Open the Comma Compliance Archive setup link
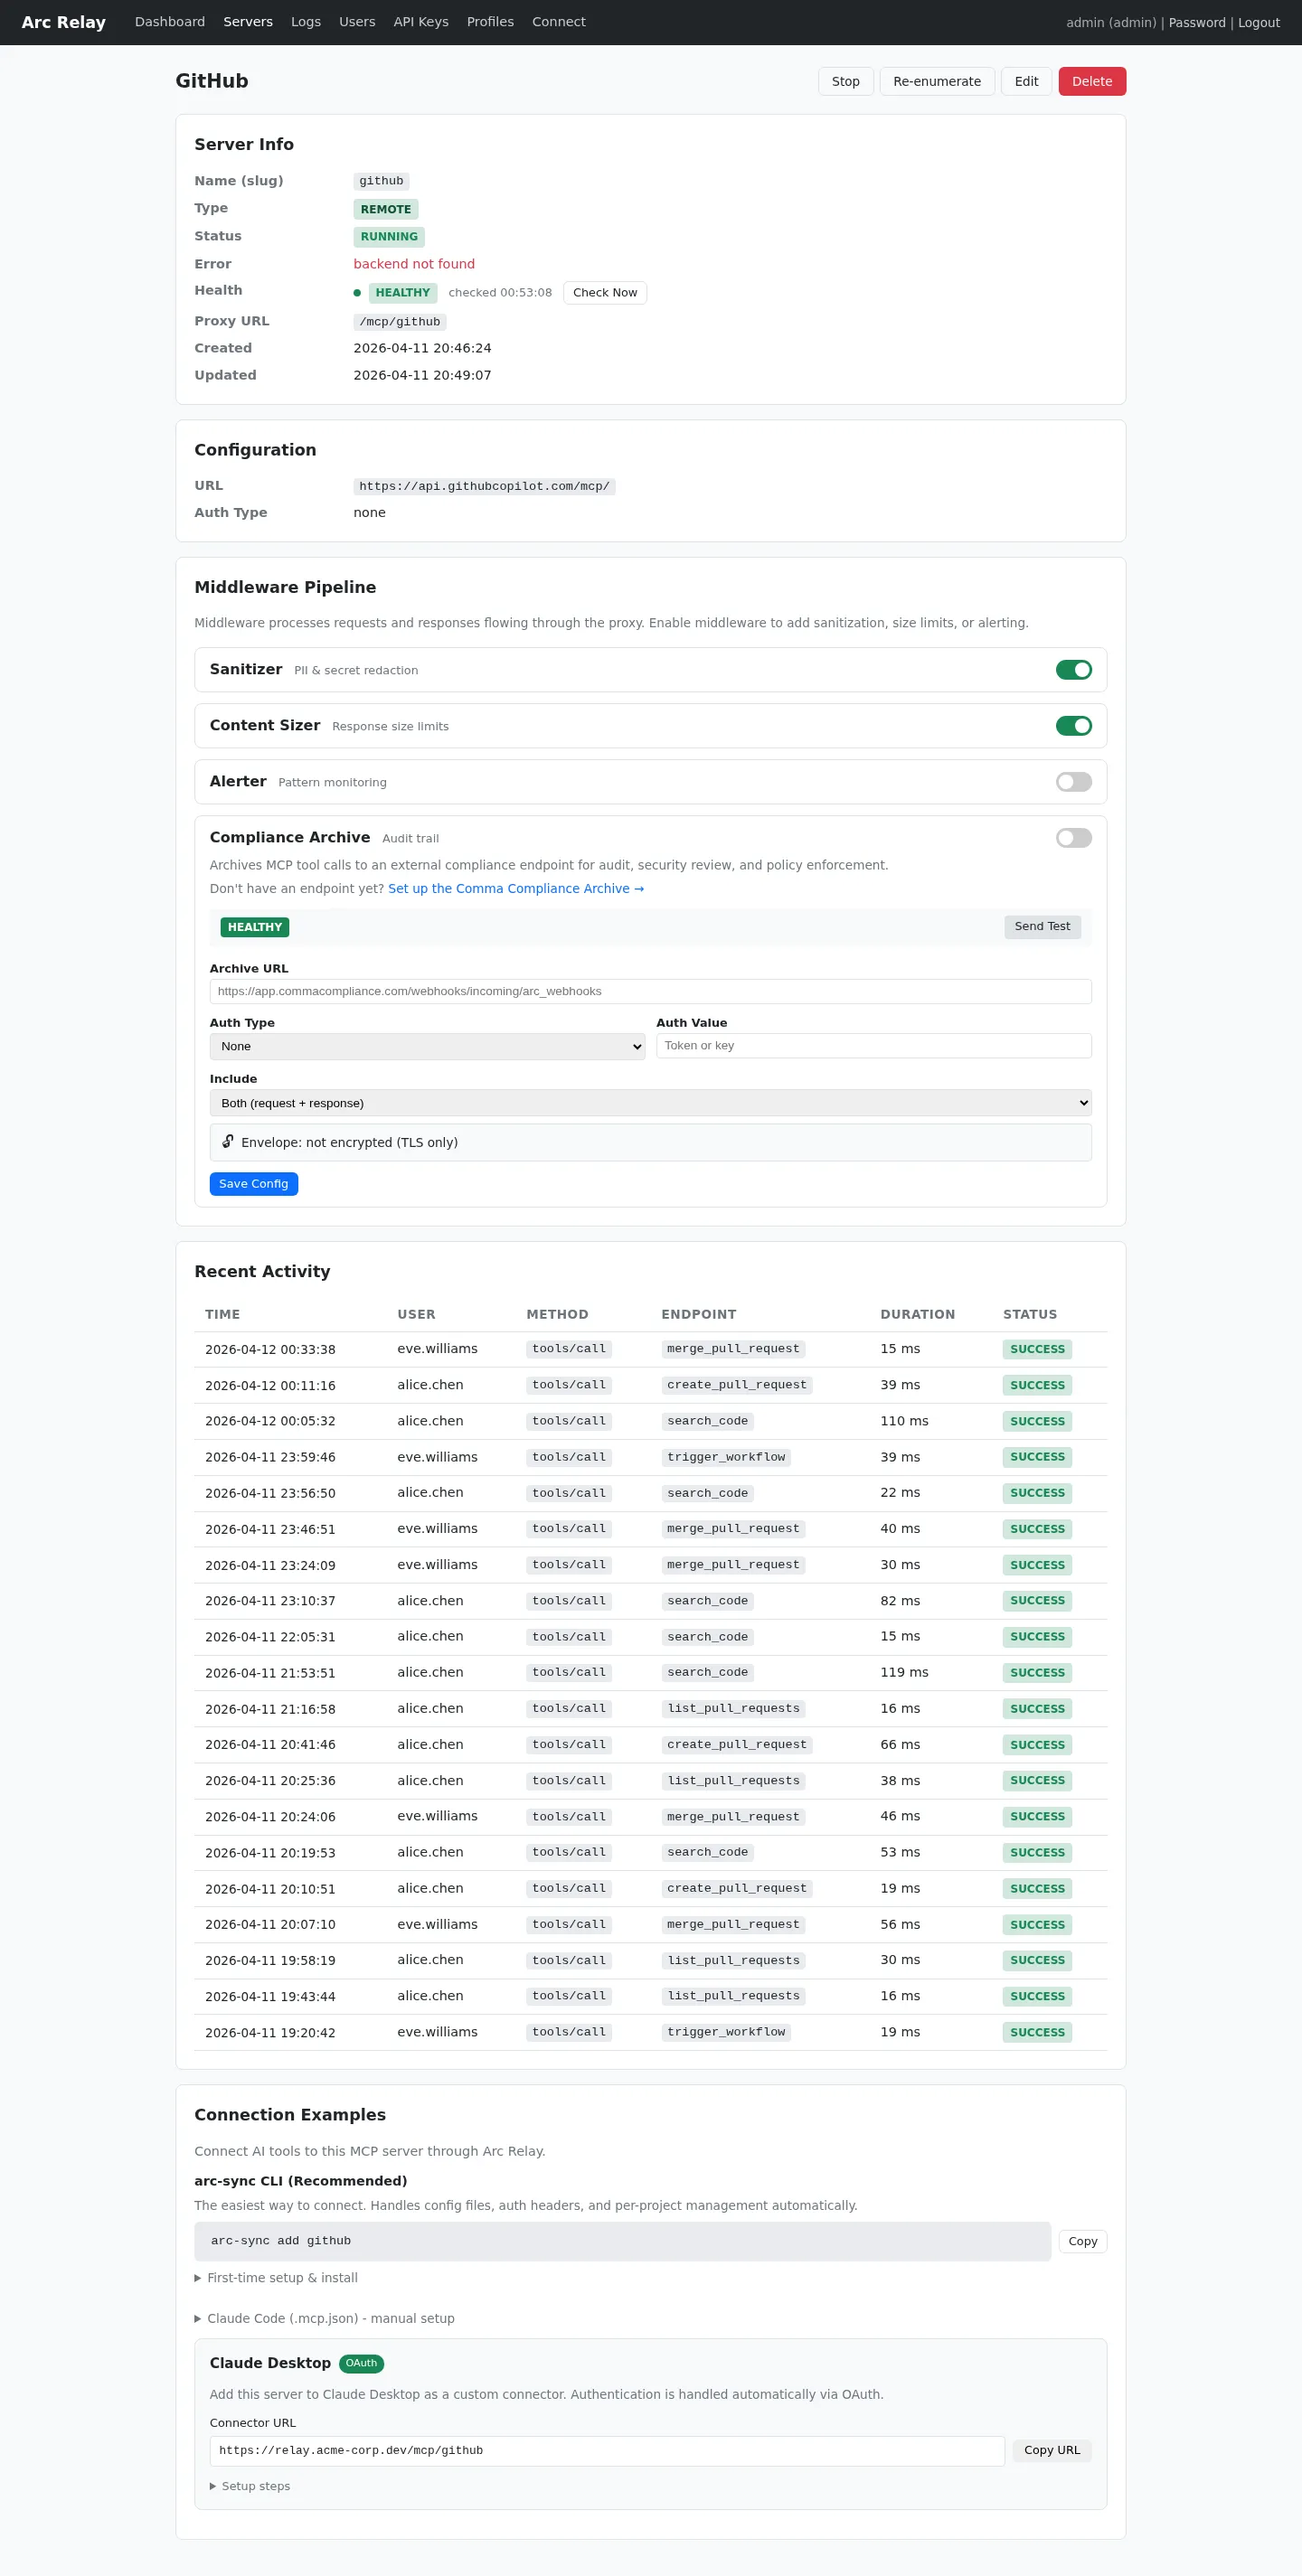 point(516,889)
